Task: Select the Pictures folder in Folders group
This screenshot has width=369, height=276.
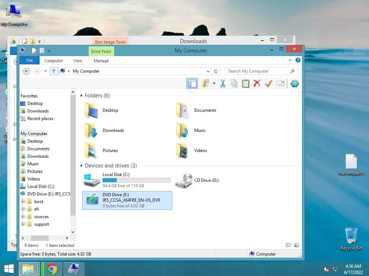Action: [101, 151]
